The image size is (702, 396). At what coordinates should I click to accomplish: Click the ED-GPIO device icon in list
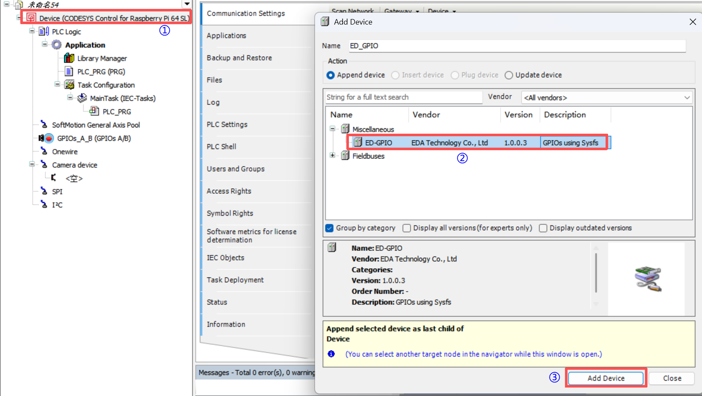[358, 143]
